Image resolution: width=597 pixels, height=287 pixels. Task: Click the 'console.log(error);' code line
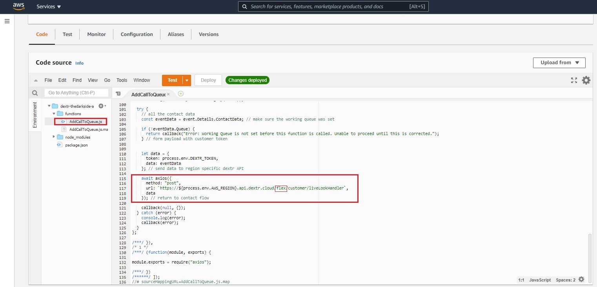pos(163,218)
